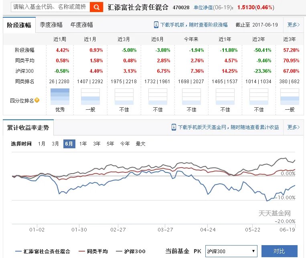
Task: Open the 累计收益率走势 tab
Action: point(28,127)
